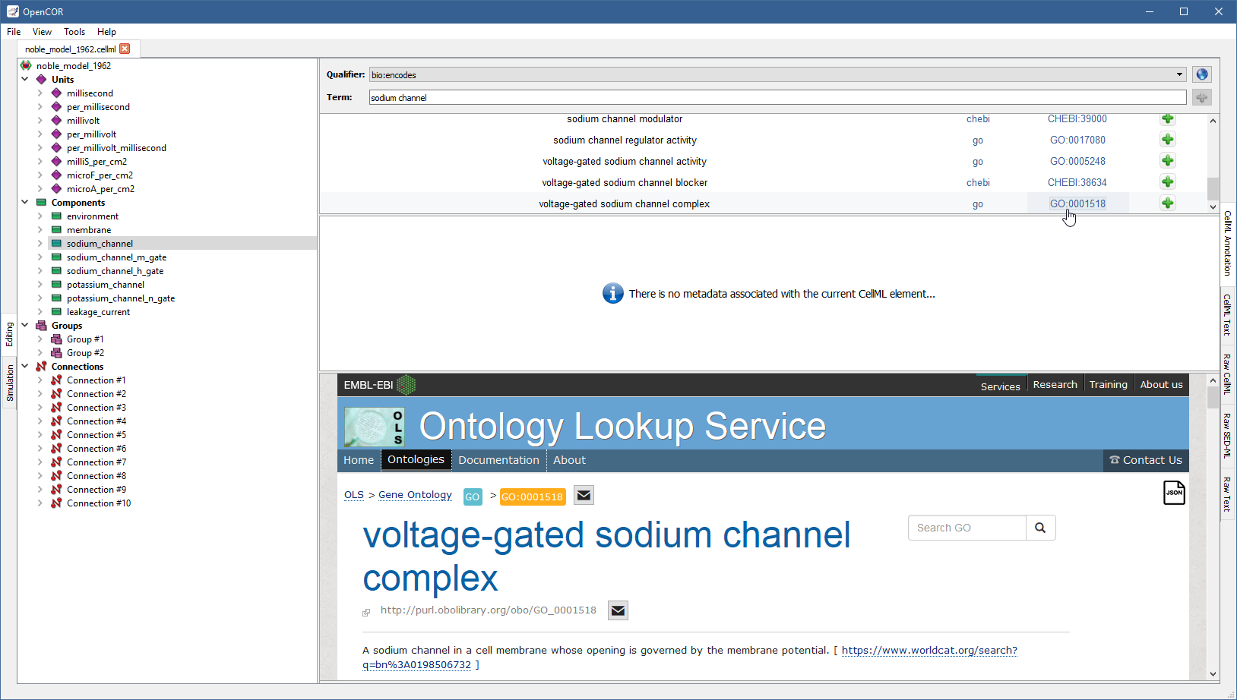Collapse the Units tree section
The width and height of the screenshot is (1237, 700).
25,79
